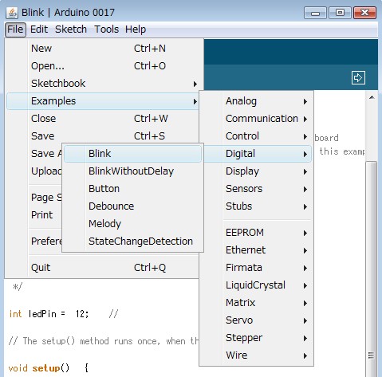Image resolution: width=382 pixels, height=377 pixels.
Task: Expand the Servo library examples
Action: tap(256, 320)
